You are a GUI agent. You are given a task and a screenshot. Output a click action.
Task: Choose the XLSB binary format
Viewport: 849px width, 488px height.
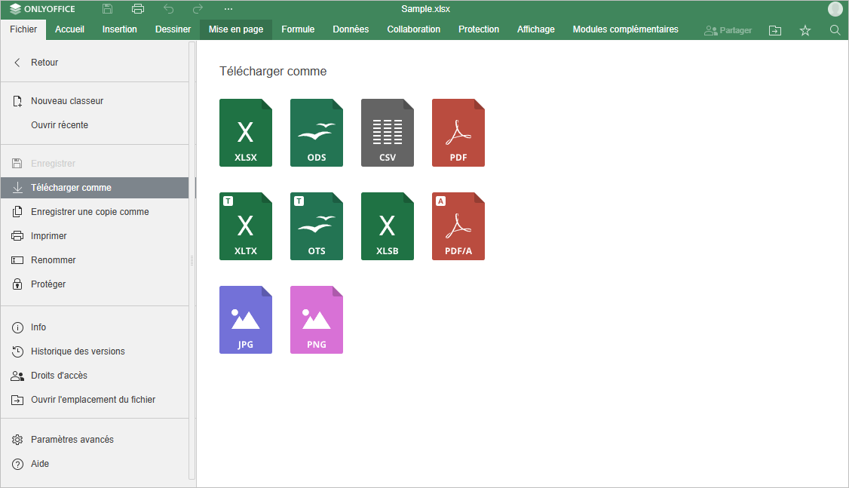(x=387, y=226)
